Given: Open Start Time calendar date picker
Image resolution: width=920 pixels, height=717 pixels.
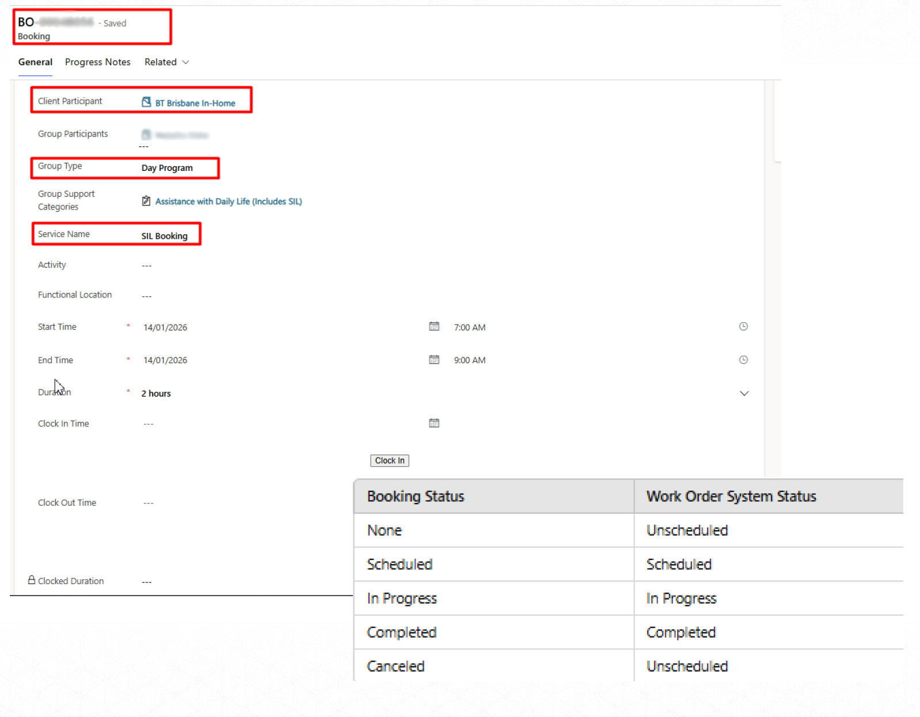Looking at the screenshot, I should click(434, 326).
